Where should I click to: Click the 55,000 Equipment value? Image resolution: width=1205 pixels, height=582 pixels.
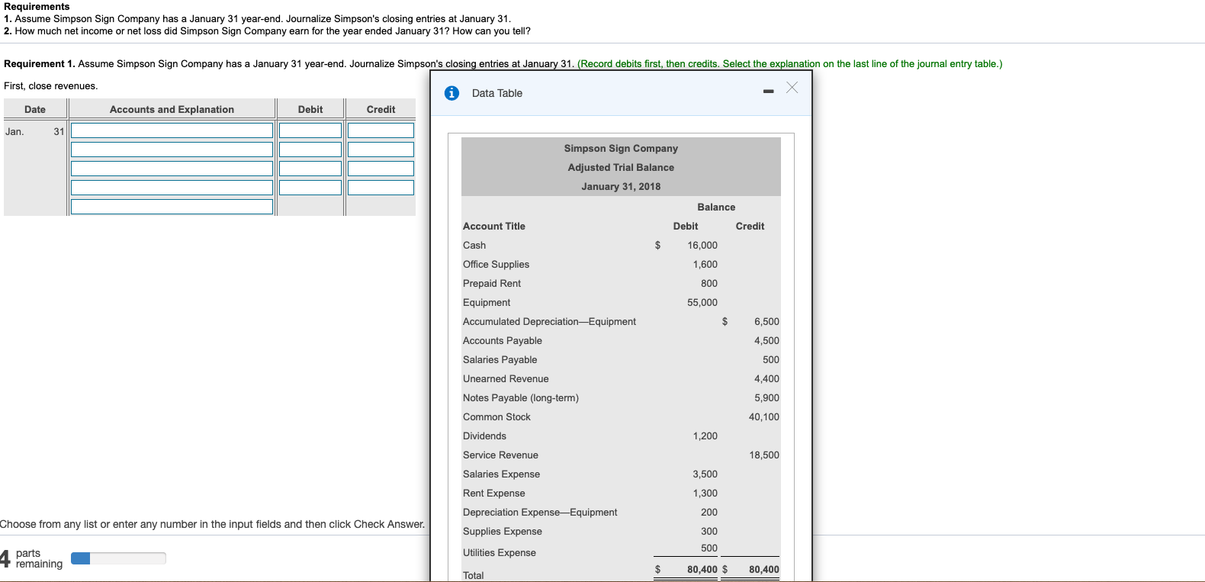(702, 302)
